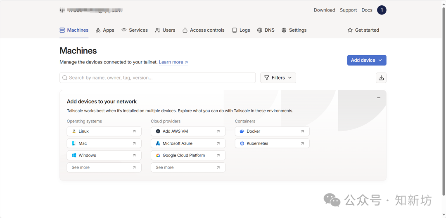This screenshot has width=446, height=218.
Task: Click the Tailscale logo dots icon
Action: 62,10
